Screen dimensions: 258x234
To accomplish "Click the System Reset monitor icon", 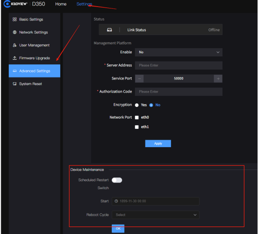I will tap(14, 84).
